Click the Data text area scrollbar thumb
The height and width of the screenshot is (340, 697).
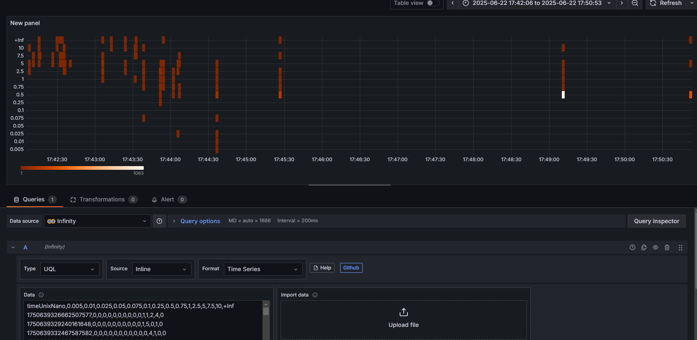(266, 311)
